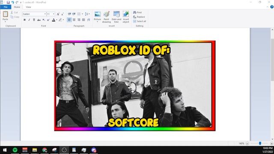Click the 140% zoom level text
This screenshot has width=274, height=154.
tap(241, 143)
